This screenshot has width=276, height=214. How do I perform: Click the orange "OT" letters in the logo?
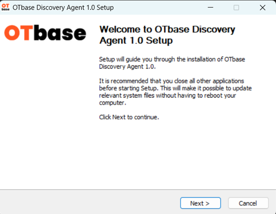(x=18, y=33)
